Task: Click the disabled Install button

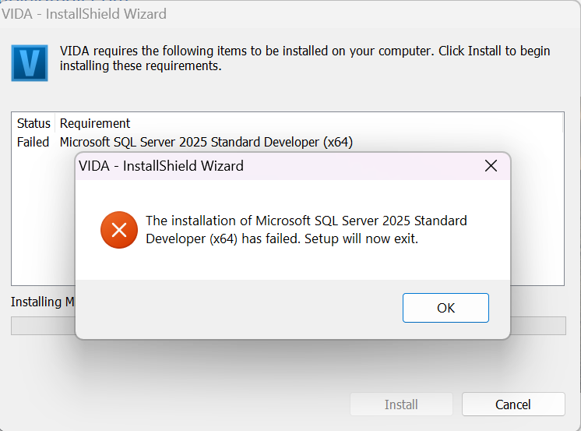Action: coord(401,405)
